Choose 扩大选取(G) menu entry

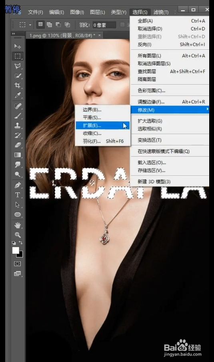click(x=170, y=121)
